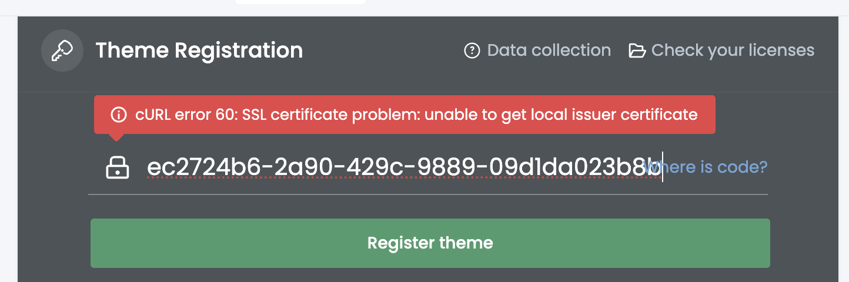Click the info circle icon in red error banner

[x=119, y=115]
